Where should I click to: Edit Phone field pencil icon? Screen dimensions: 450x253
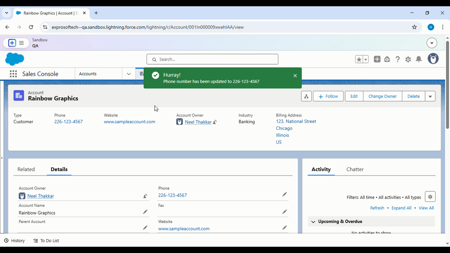coord(285,194)
